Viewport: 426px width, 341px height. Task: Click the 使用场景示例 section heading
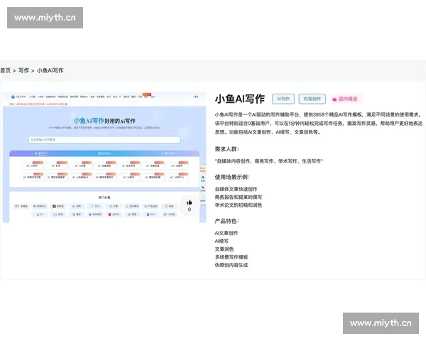point(232,177)
